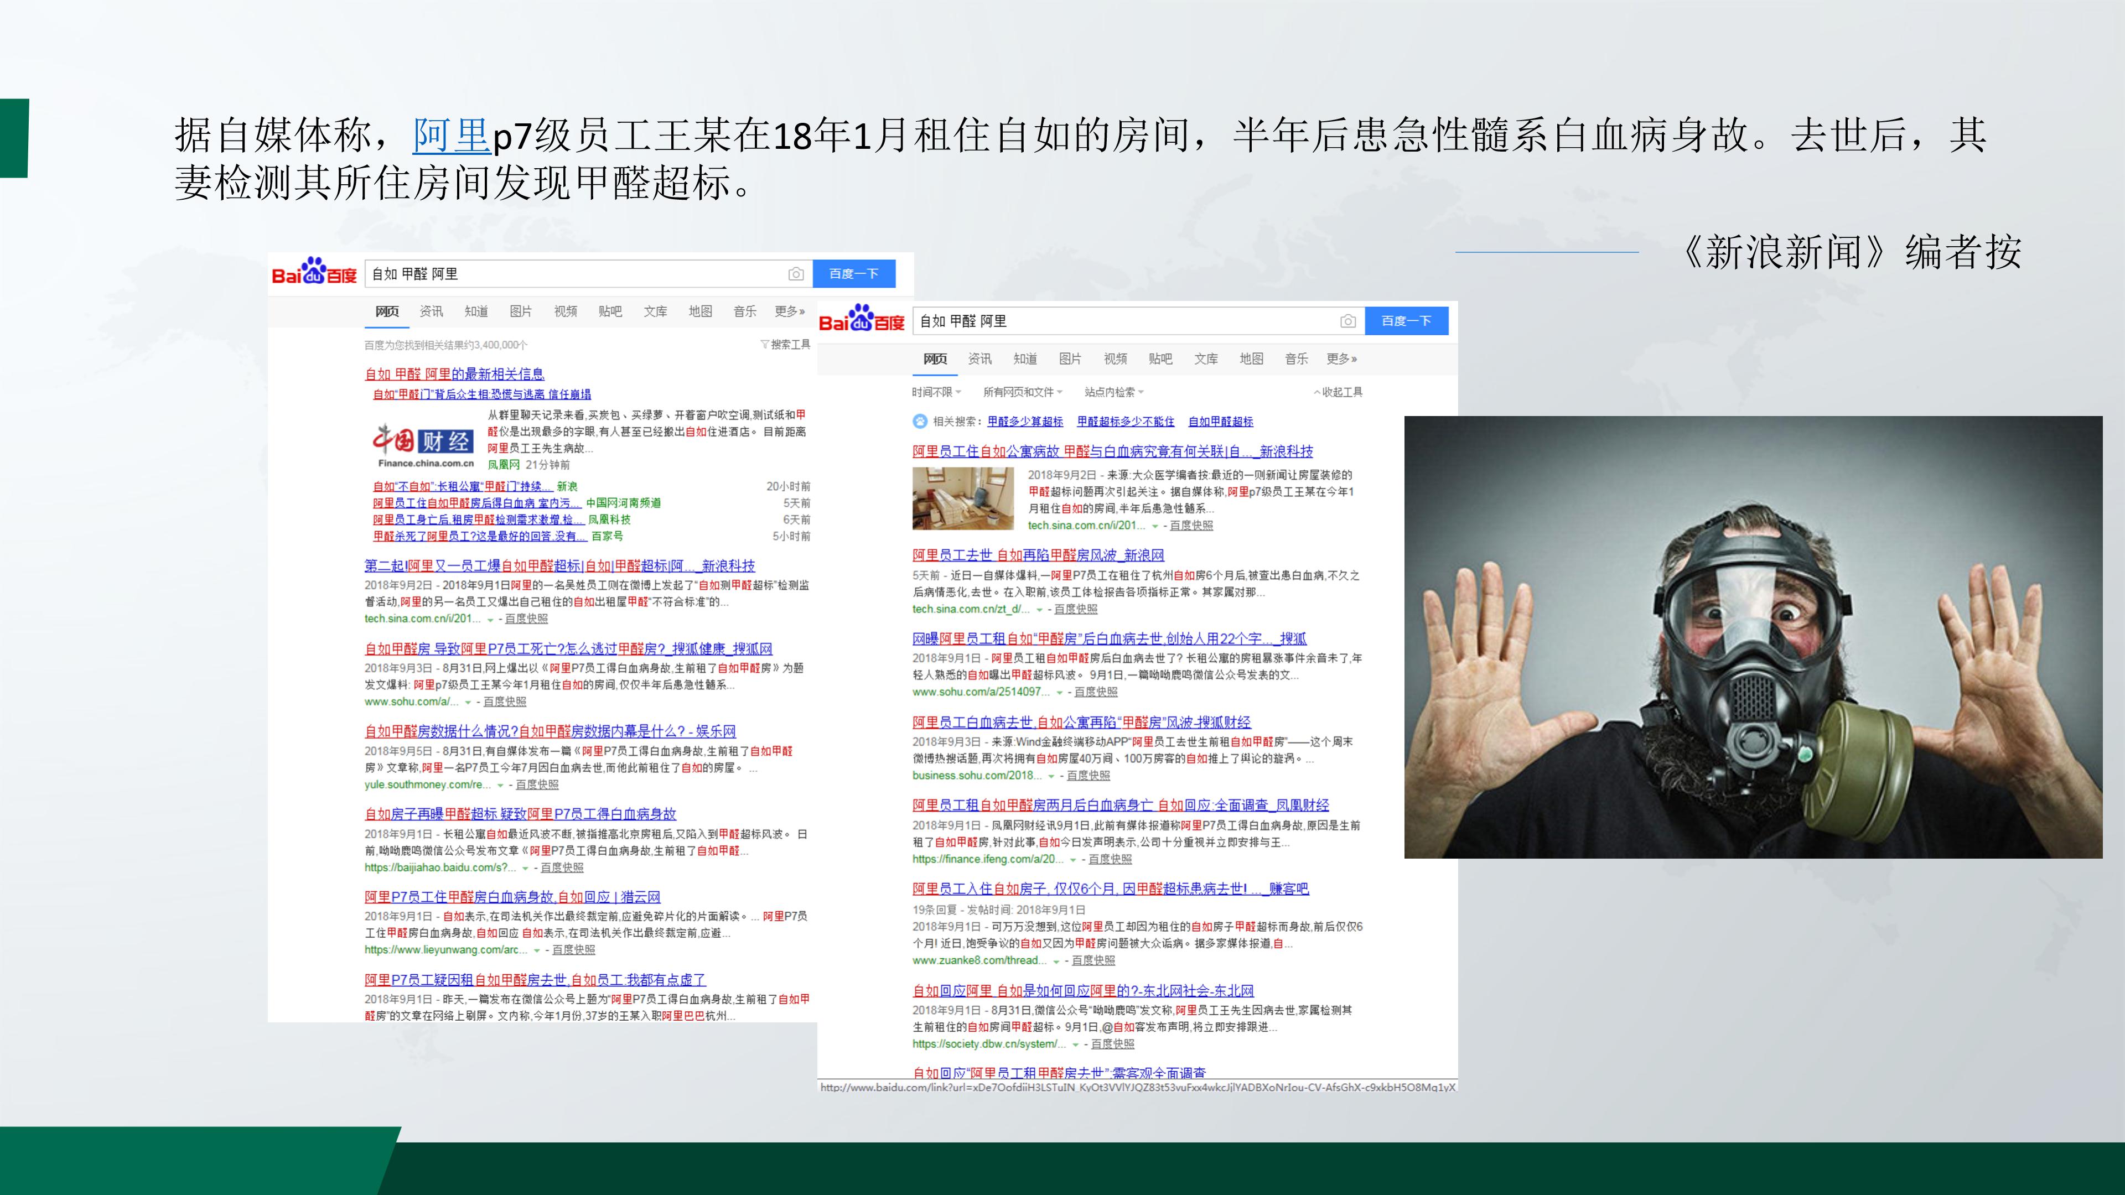Open 百度快照 beside society.dbw.cn/system
This screenshot has width=2125, height=1195.
pos(1113,1044)
